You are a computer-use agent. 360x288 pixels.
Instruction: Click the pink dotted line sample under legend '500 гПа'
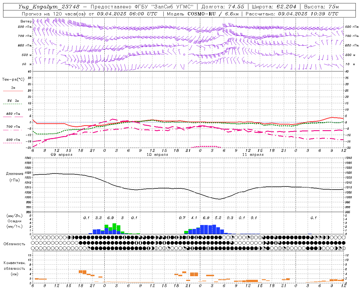[x=12, y=143]
